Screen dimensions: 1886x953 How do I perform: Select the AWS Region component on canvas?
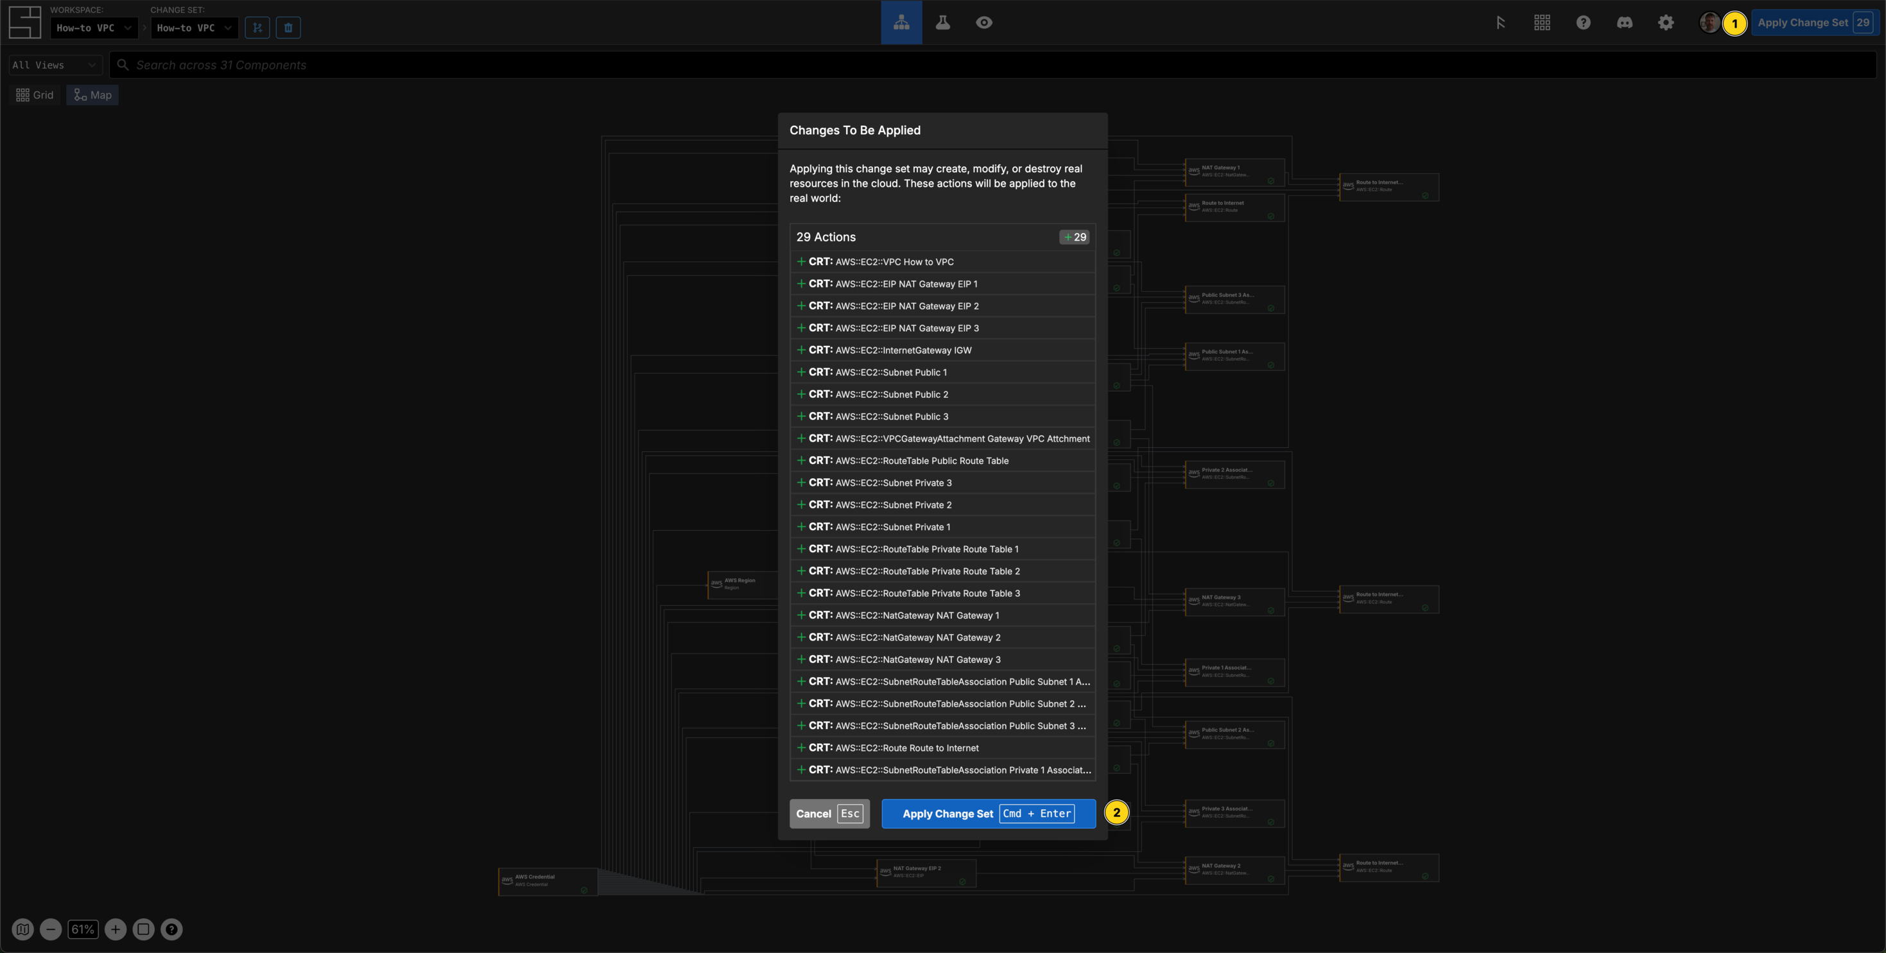pos(743,585)
